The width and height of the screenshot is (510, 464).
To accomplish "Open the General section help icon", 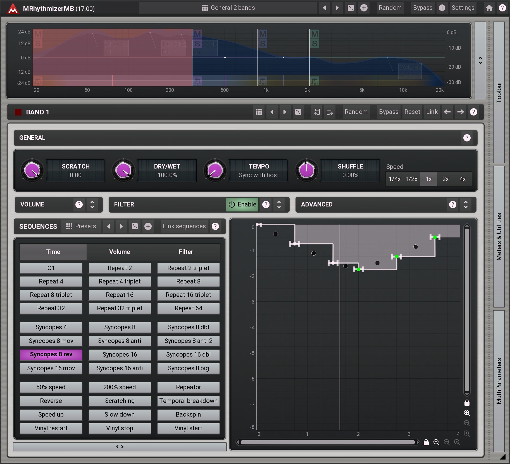I will (467, 138).
